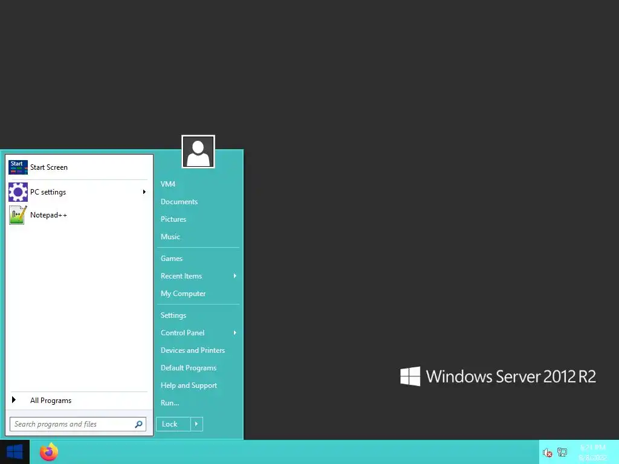
Task: Open the shutdown options arrow beside Lock
Action: tap(196, 424)
